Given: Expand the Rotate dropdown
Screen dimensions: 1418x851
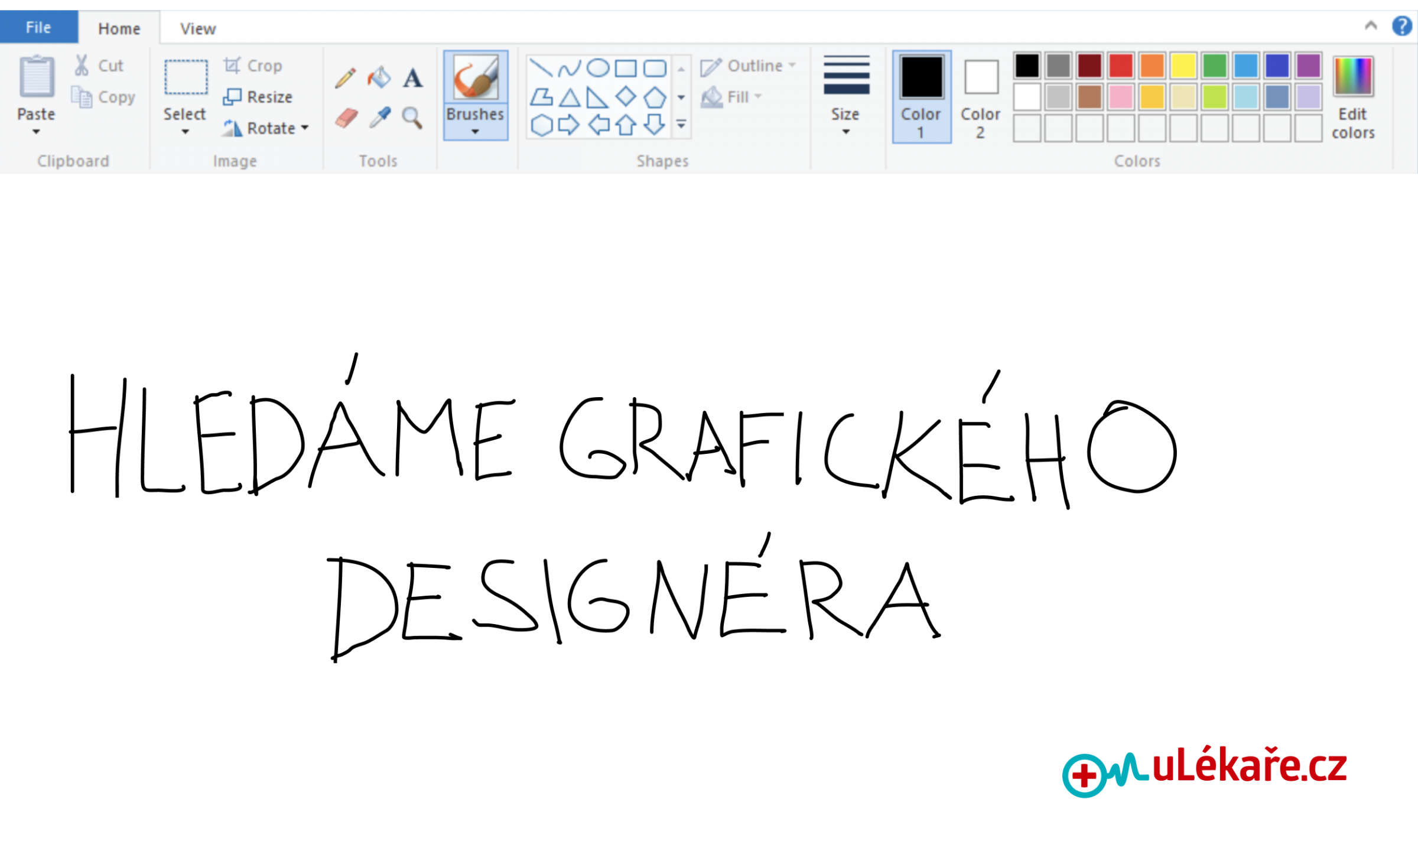Looking at the screenshot, I should [305, 128].
